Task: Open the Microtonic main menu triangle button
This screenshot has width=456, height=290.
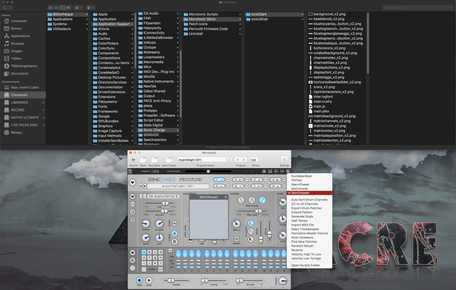Action: point(132,182)
